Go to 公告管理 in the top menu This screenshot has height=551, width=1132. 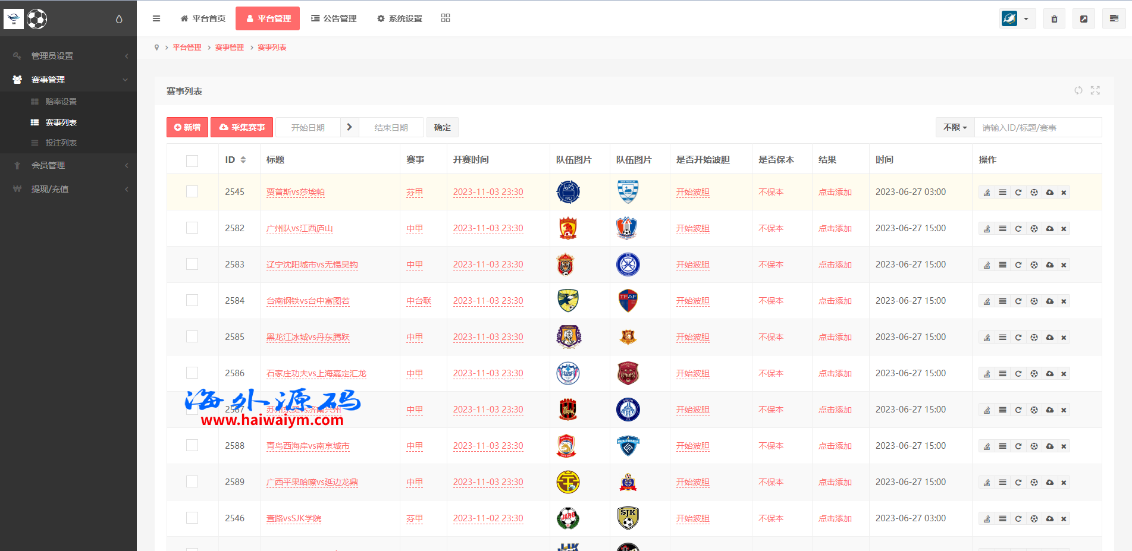tap(334, 18)
